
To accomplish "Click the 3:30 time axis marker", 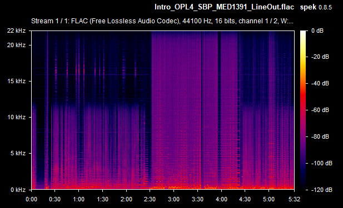I will pos(197,199).
